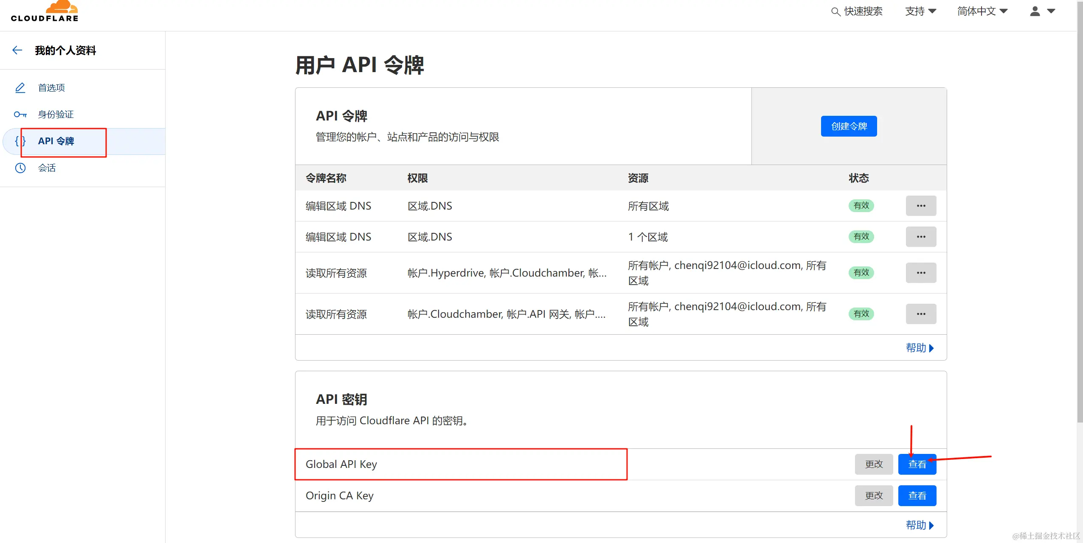Click the key icon for 身份验证

[20, 115]
